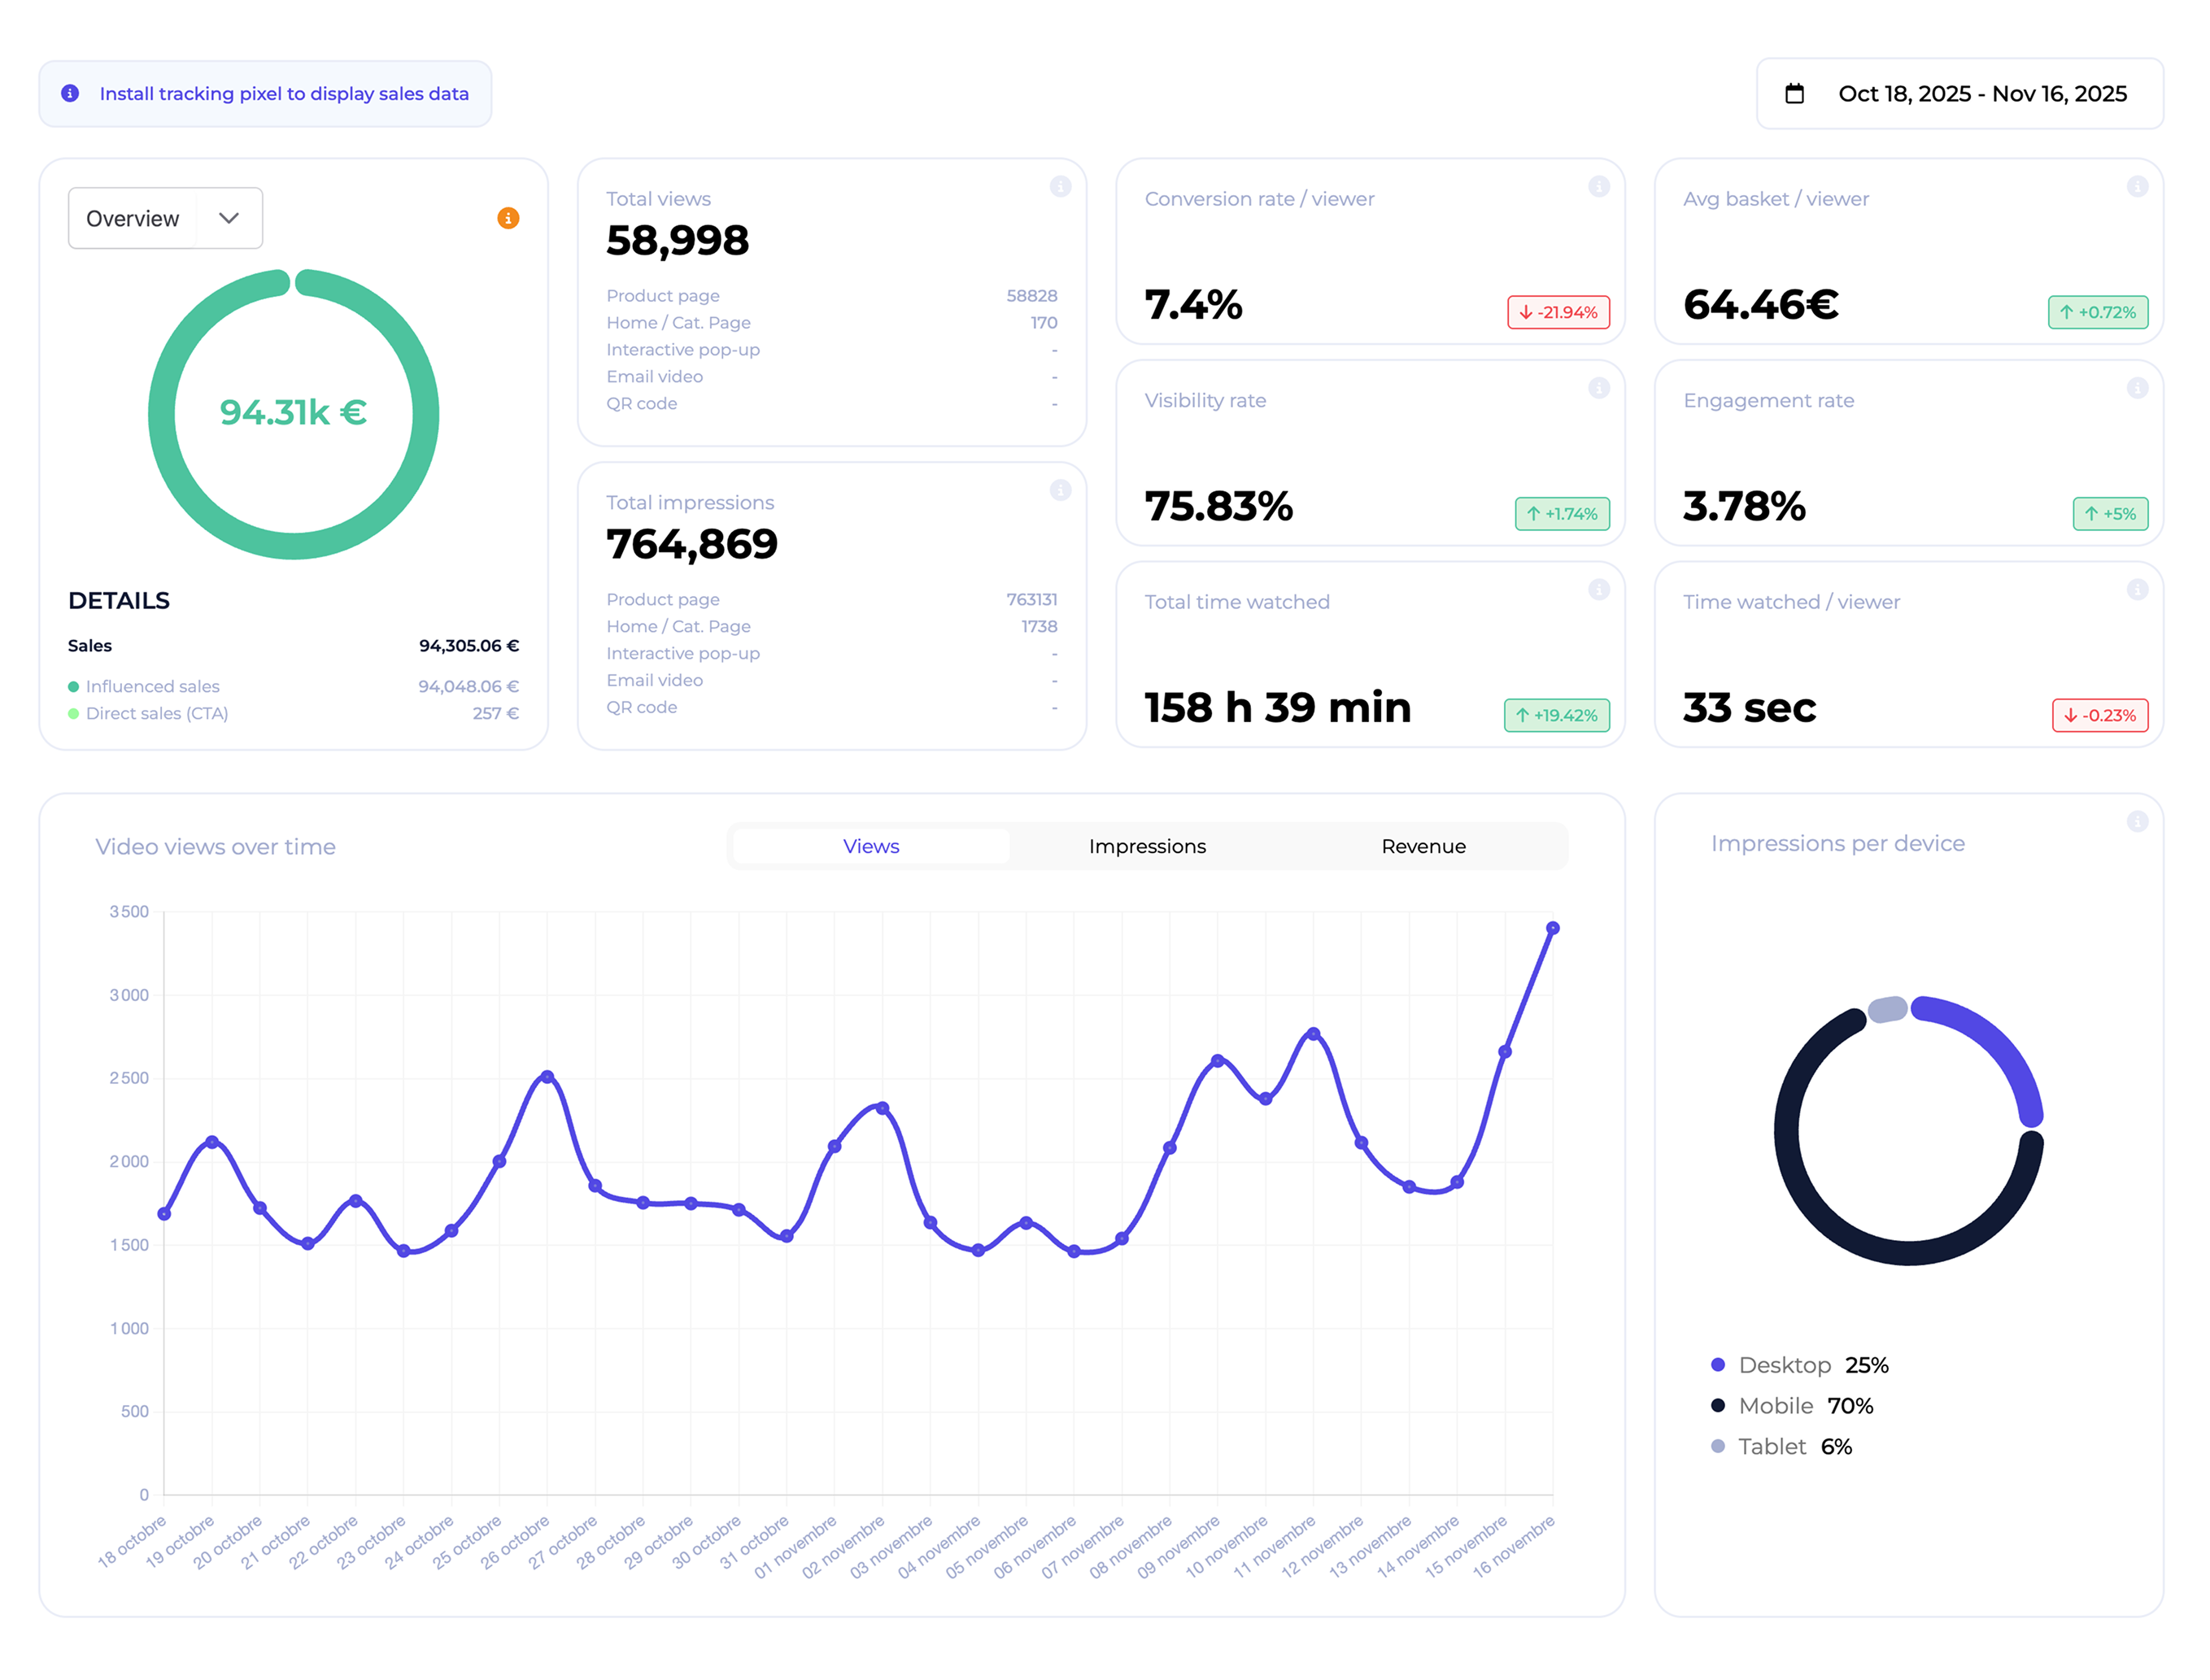Screen dimensions: 2210x1680
Task: Click the Impressions per device info icon
Action: (x=2136, y=821)
